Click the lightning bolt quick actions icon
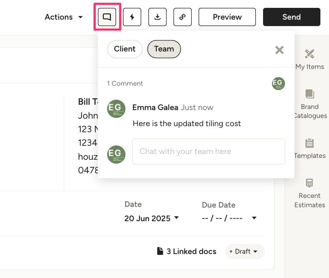 click(132, 17)
